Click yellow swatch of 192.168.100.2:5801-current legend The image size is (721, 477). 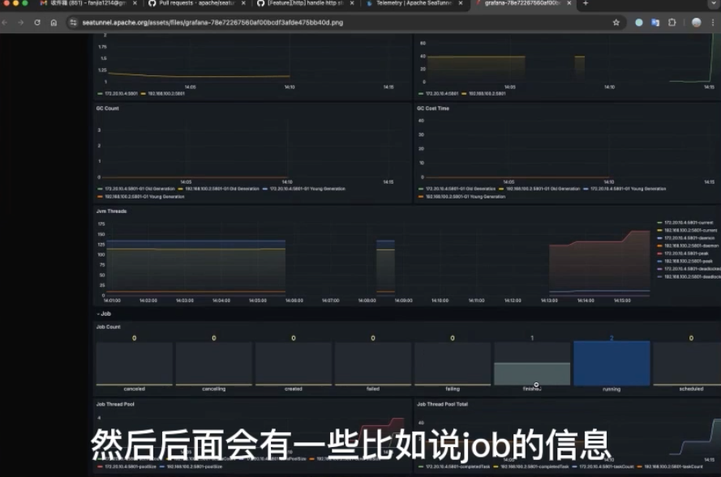coord(660,231)
